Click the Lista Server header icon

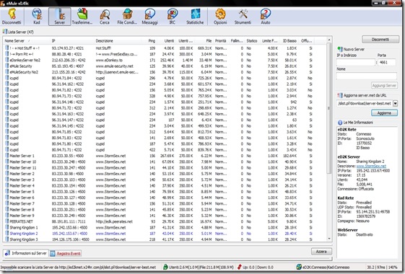(x=4, y=32)
